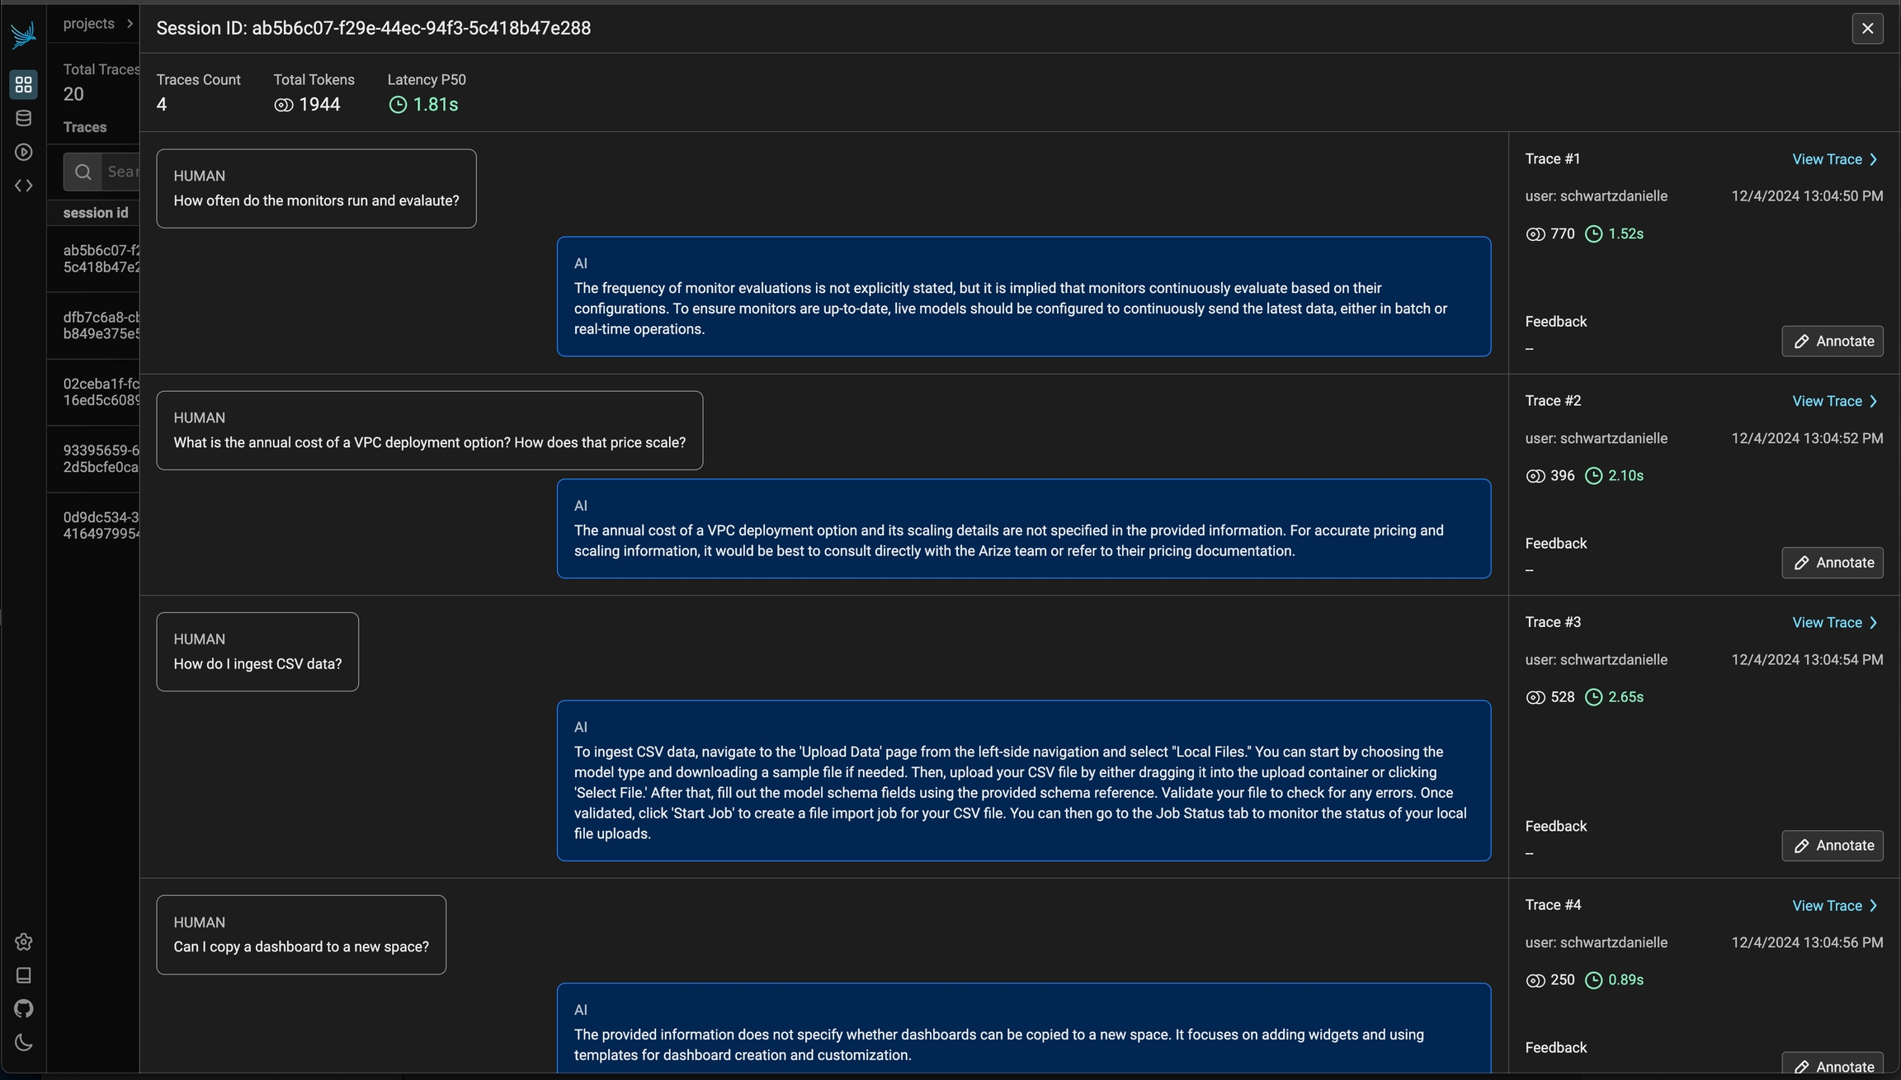Open the documentation book icon

[23, 975]
